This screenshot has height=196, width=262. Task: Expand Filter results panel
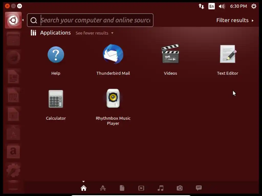tap(235, 20)
